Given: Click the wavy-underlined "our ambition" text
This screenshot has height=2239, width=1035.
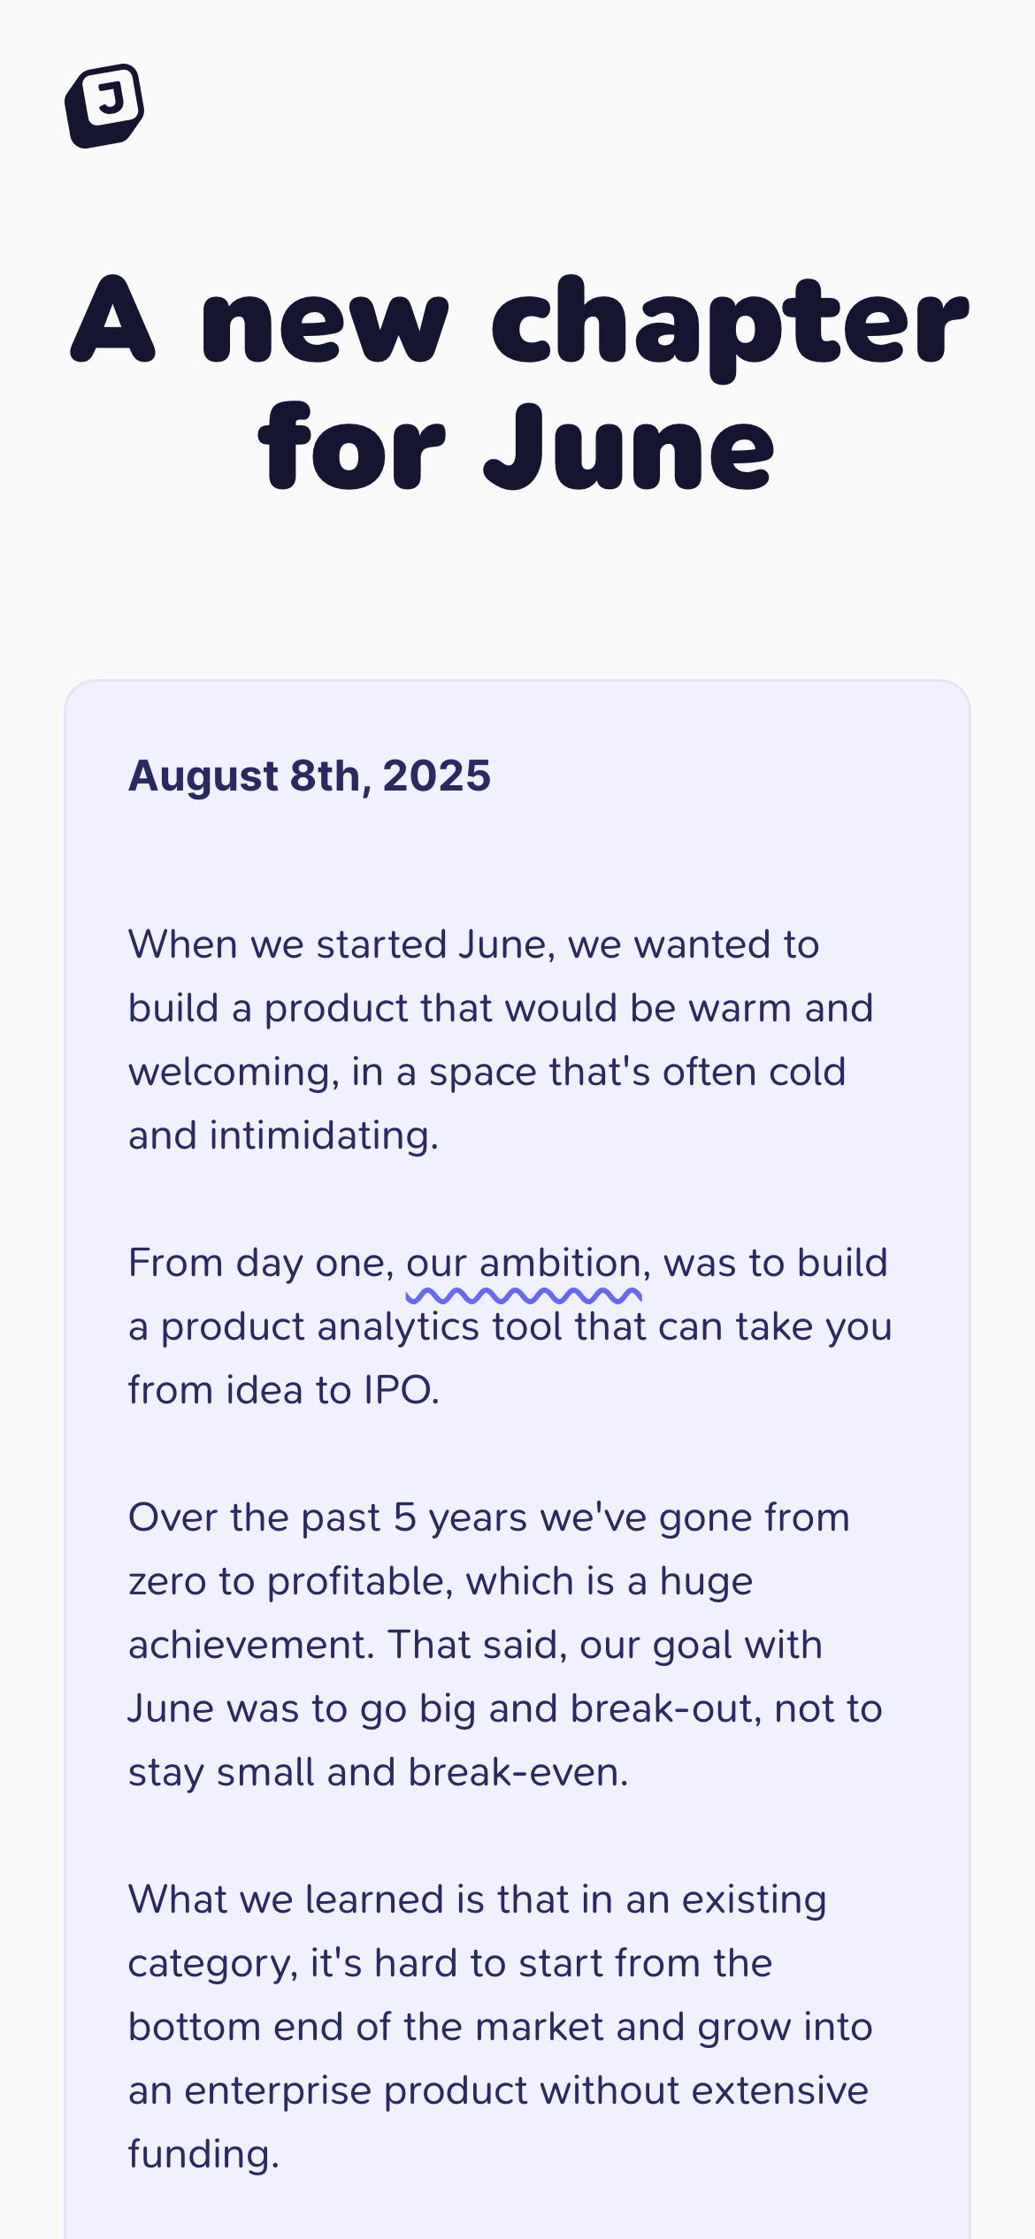Looking at the screenshot, I should pyautogui.click(x=523, y=1265).
